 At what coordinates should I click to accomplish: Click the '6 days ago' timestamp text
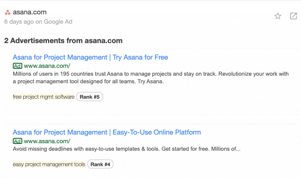19,22
